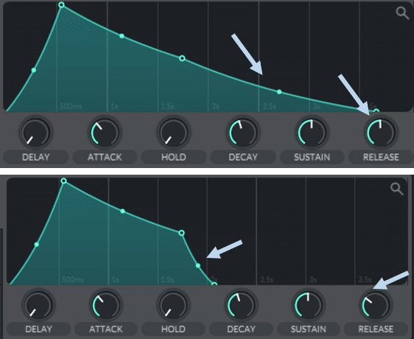Click the top envelope's DECAY knob

tap(243, 132)
